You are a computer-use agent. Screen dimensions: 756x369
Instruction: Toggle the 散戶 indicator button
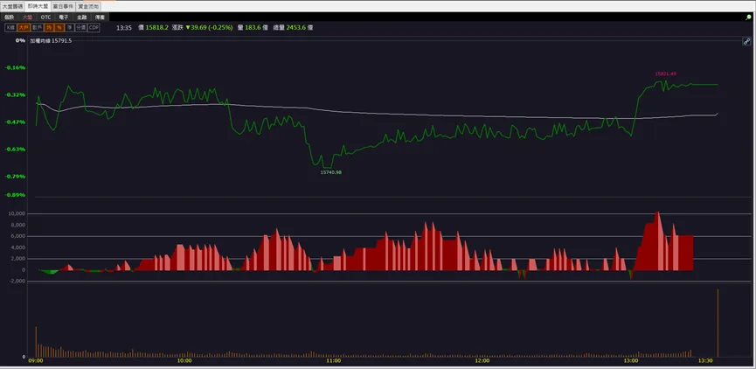[37, 27]
